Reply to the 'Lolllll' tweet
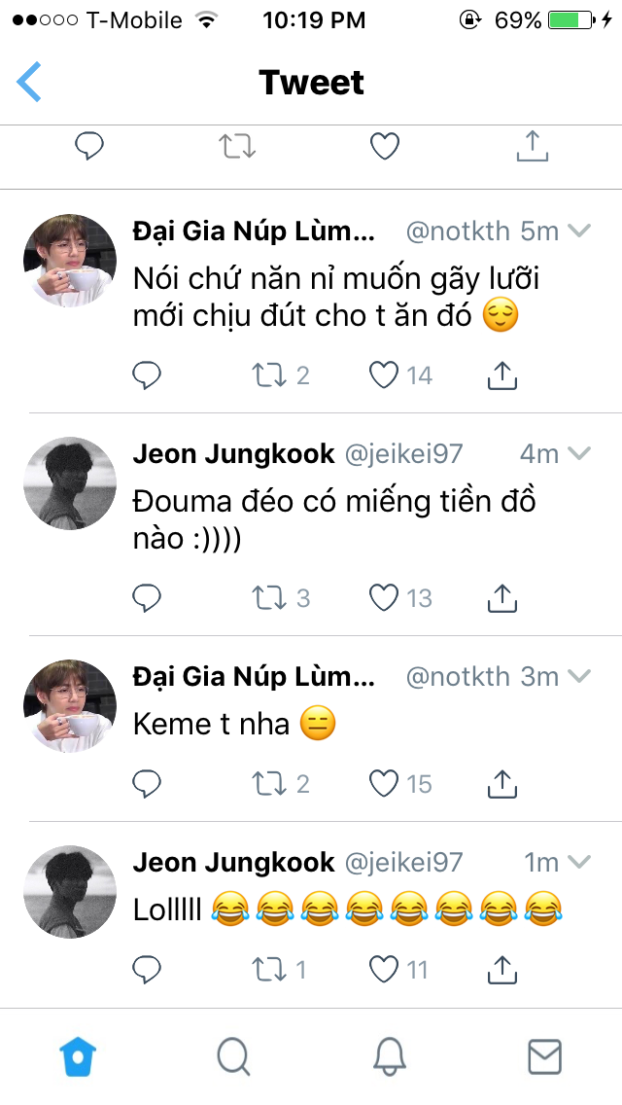Viewport: 622px width, 1105px height. point(147,968)
